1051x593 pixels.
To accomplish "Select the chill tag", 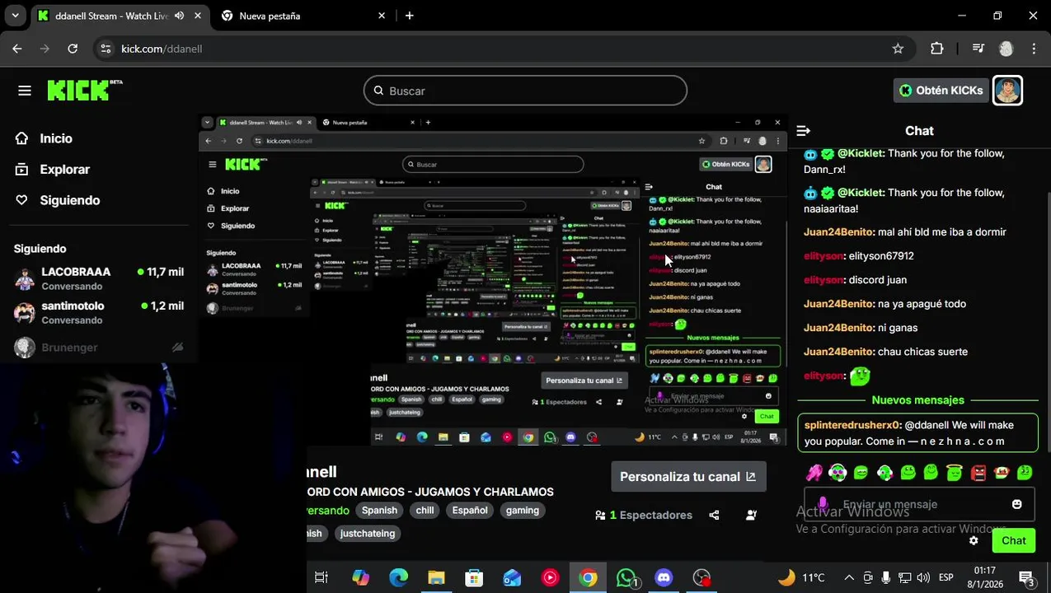I will [x=425, y=511].
